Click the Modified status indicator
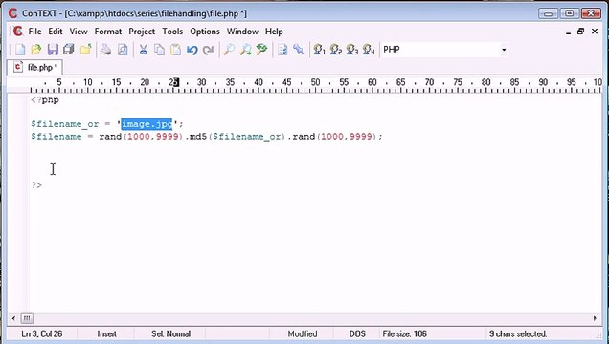The height and width of the screenshot is (344, 609). point(303,333)
